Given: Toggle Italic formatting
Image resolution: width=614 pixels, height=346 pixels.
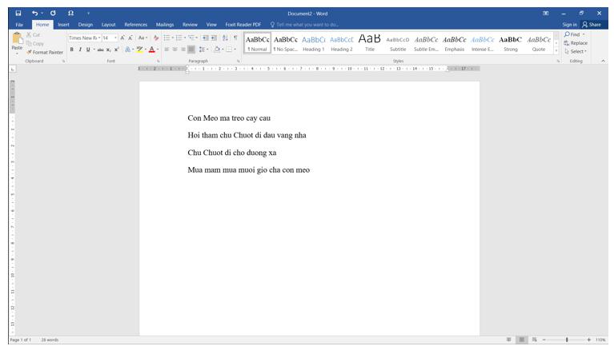Looking at the screenshot, I should pyautogui.click(x=79, y=50).
